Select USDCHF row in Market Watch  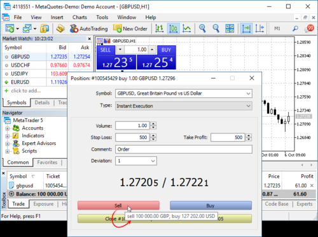point(46,65)
